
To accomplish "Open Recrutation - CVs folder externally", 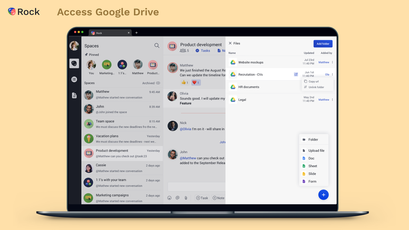I will pyautogui.click(x=296, y=74).
